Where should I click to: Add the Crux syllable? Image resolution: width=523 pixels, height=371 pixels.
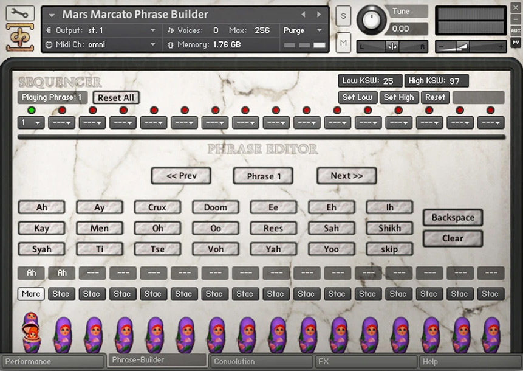pyautogui.click(x=157, y=207)
